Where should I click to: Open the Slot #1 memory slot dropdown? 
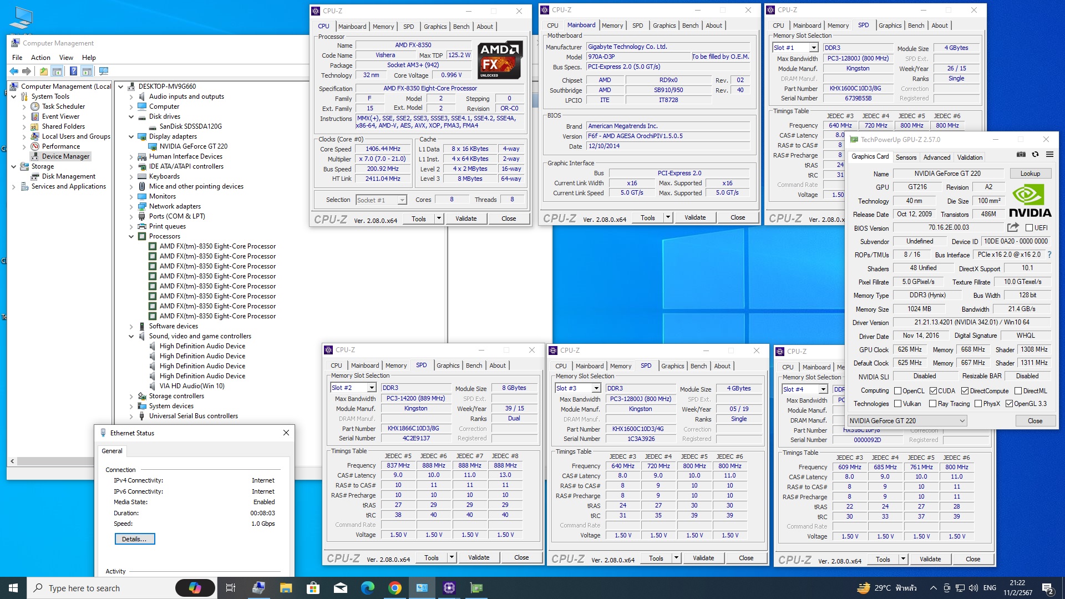pyautogui.click(x=813, y=48)
